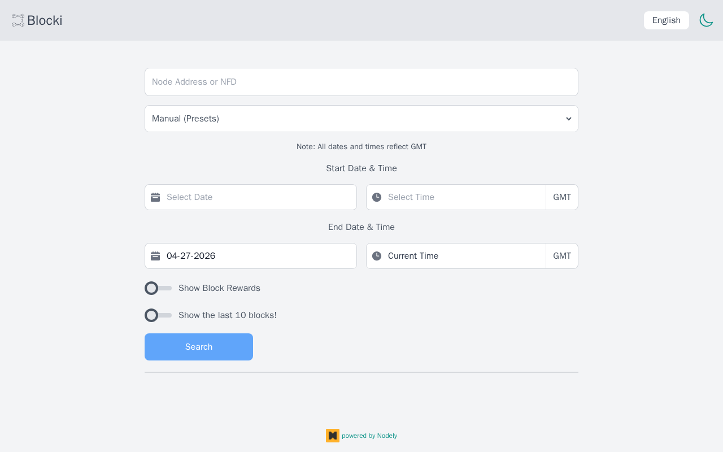The height and width of the screenshot is (452, 723).
Task: Open the English language selector
Action: coord(666,20)
